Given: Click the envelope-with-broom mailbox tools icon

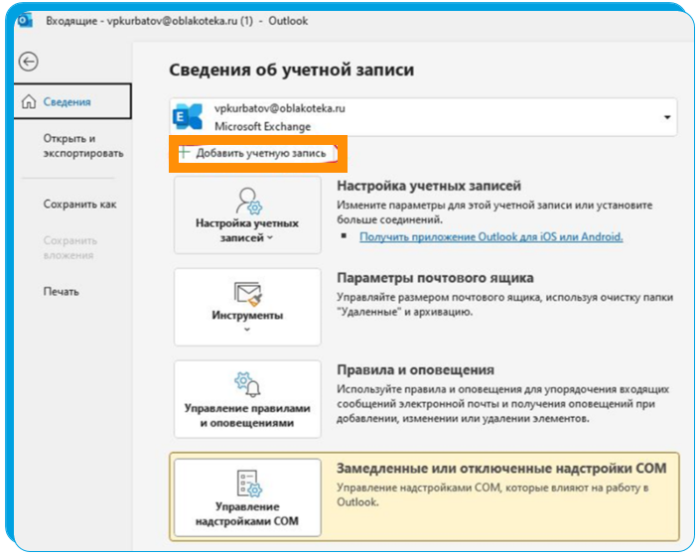Looking at the screenshot, I should 248,294.
